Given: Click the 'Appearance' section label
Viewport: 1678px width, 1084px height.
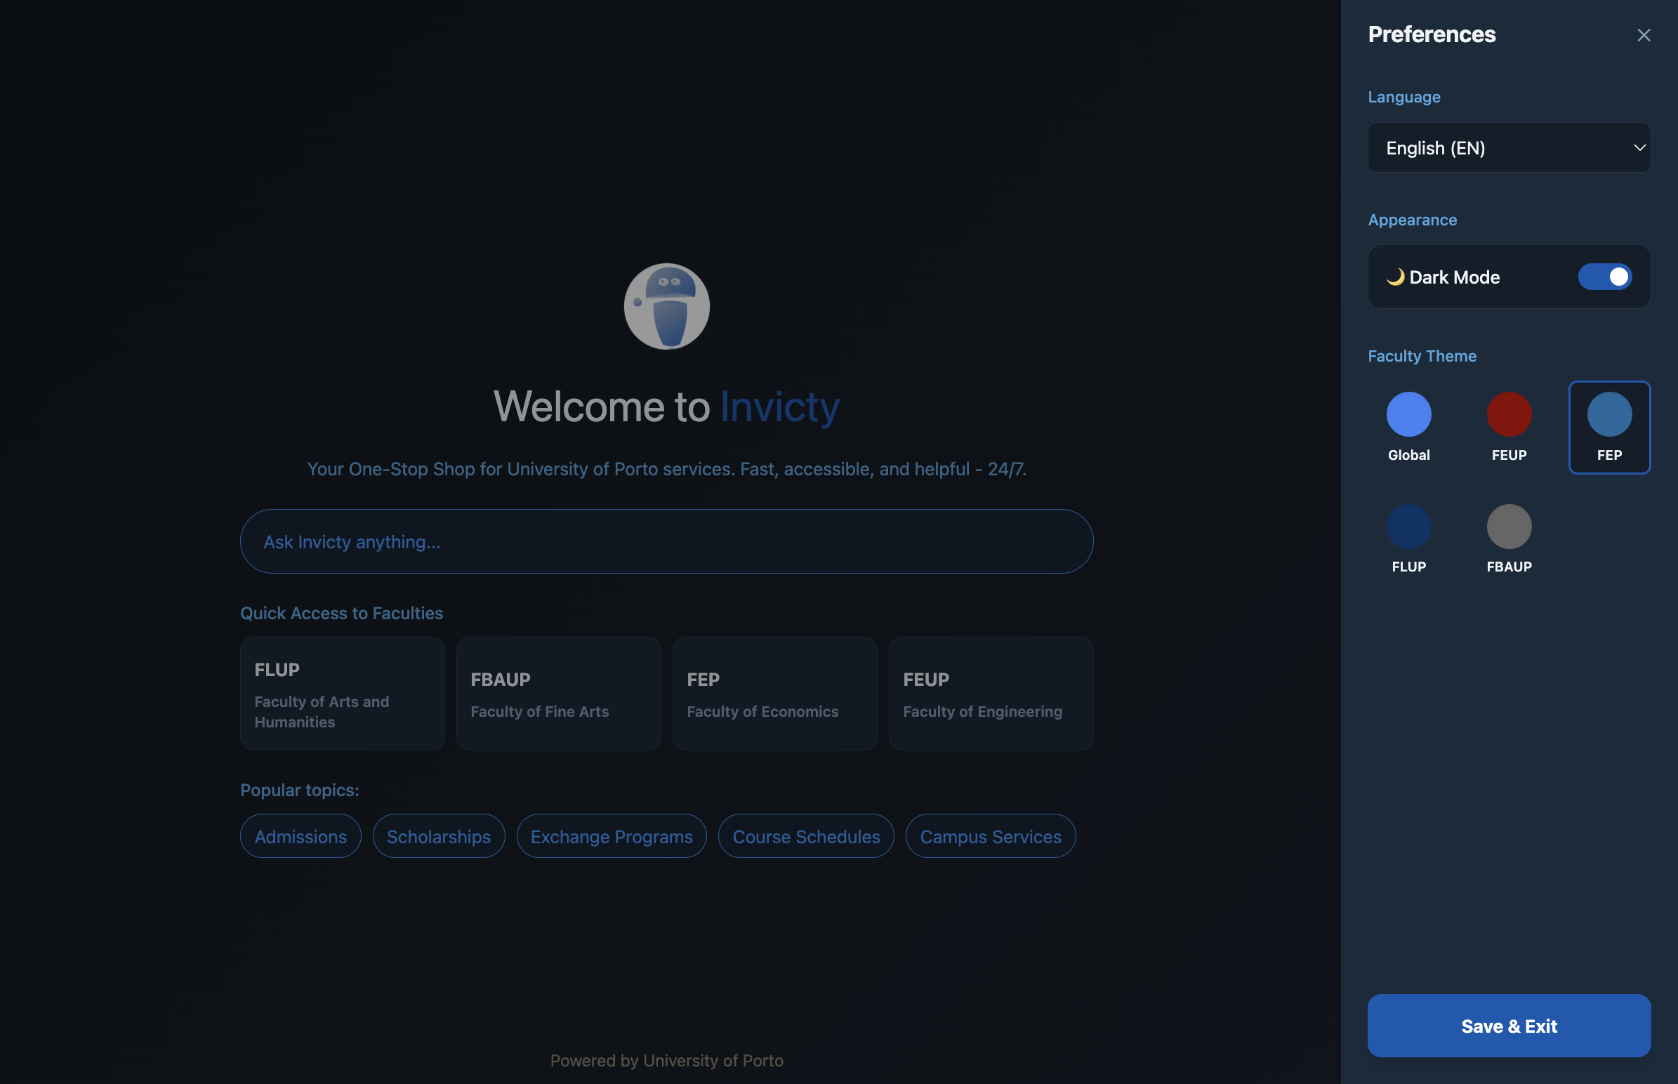Looking at the screenshot, I should pos(1412,220).
